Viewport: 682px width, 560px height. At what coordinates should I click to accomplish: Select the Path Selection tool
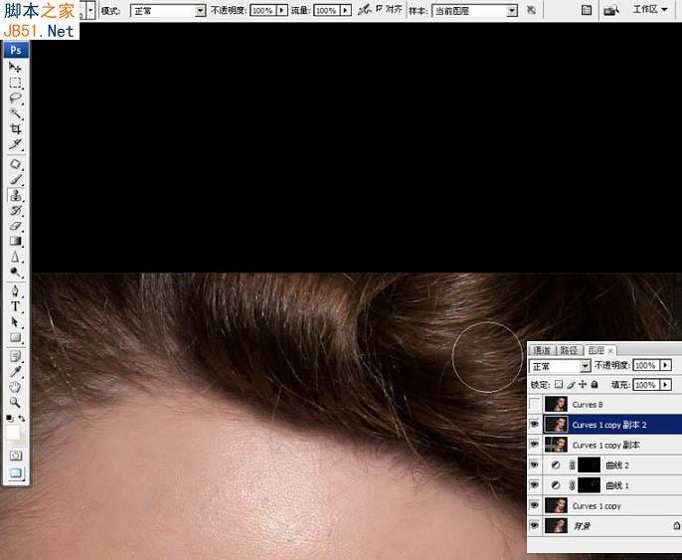[x=15, y=322]
